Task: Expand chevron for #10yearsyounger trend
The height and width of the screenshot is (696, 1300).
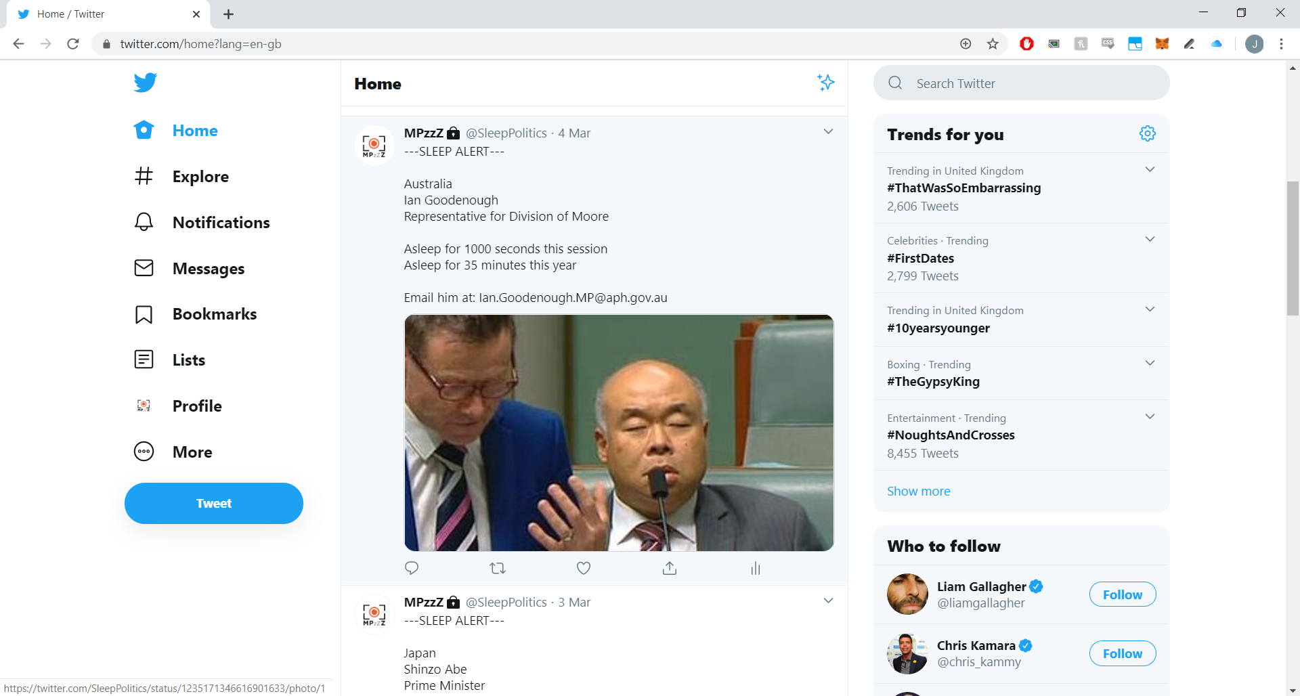Action: [x=1150, y=309]
